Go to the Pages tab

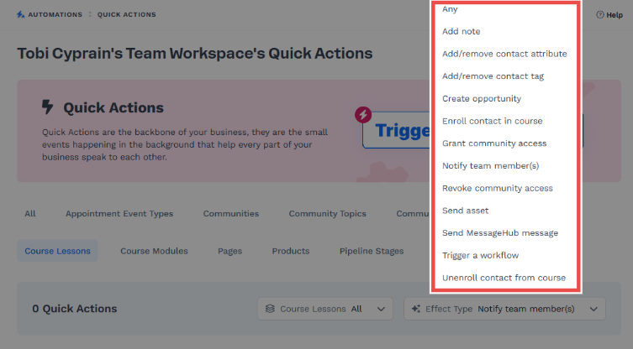(x=229, y=251)
